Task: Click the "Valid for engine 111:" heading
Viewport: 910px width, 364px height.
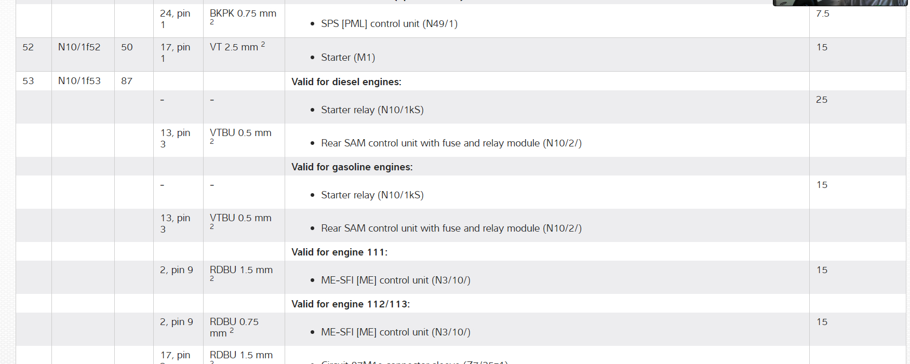Action: tap(340, 252)
